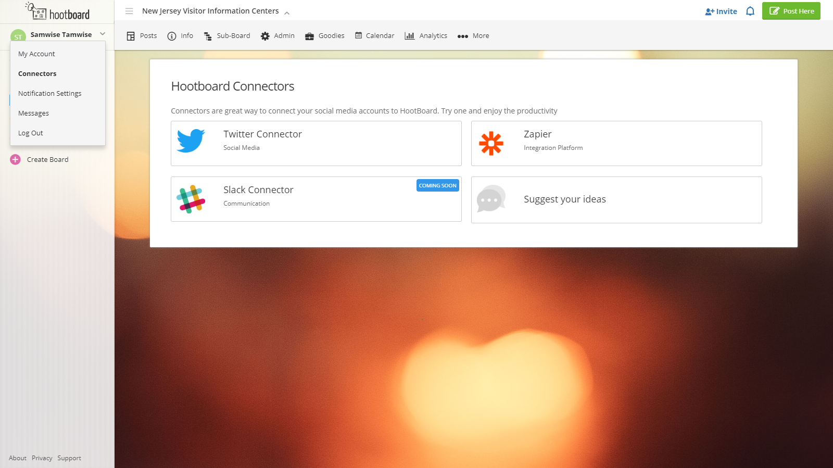Click the Admin gear icon

(x=265, y=36)
